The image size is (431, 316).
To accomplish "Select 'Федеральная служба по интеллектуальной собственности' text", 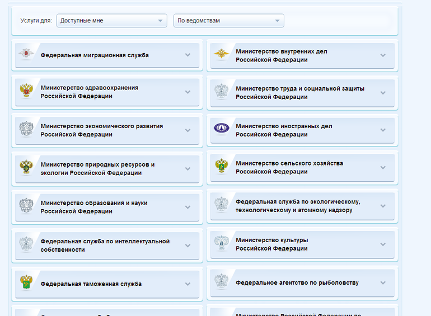I will click(x=105, y=246).
